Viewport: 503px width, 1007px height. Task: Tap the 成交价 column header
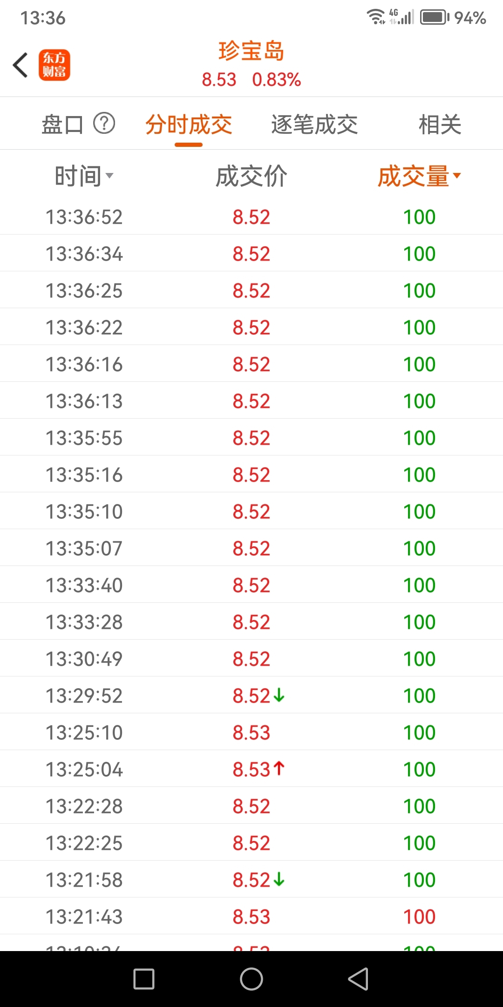coord(251,176)
